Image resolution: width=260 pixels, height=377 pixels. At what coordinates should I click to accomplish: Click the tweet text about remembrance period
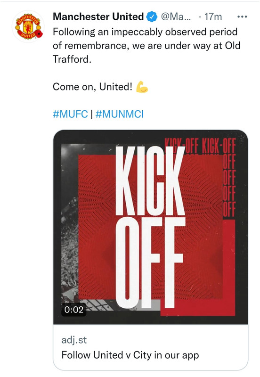pos(146,45)
